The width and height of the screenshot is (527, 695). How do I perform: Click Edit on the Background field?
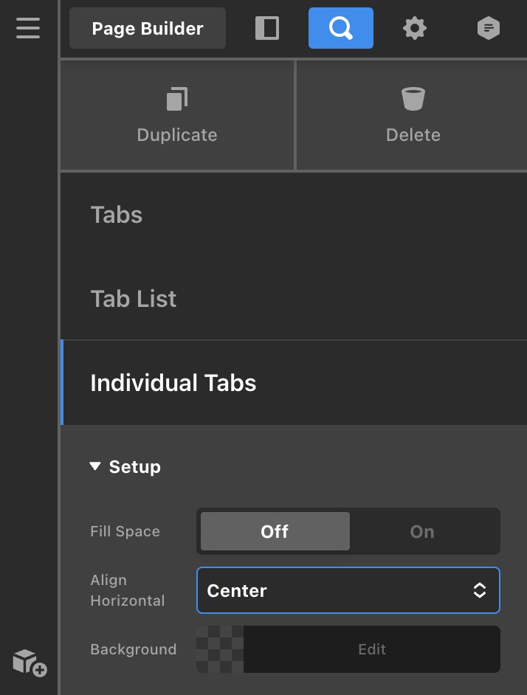click(372, 649)
